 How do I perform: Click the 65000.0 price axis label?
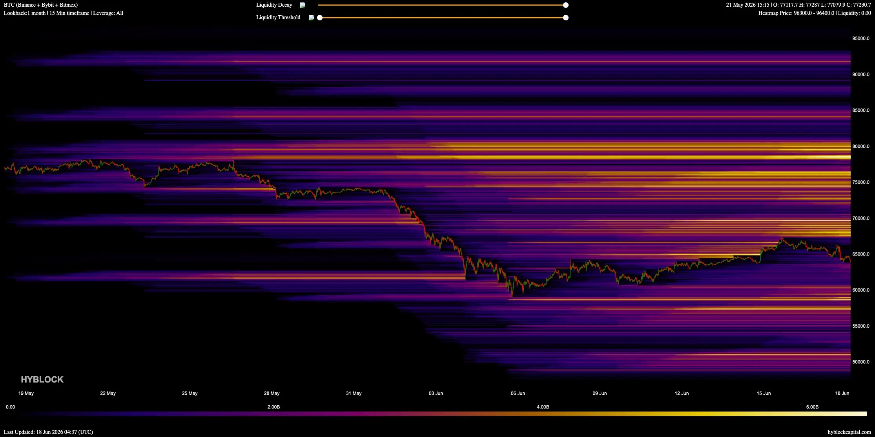coord(860,254)
